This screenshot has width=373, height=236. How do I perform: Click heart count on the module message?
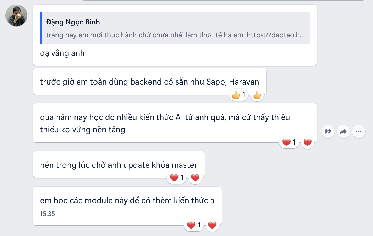click(194, 226)
